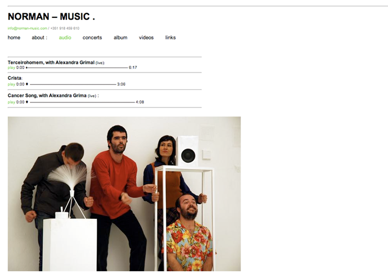Click the Crista track seek diamond
388x279 pixels.
[27, 84]
